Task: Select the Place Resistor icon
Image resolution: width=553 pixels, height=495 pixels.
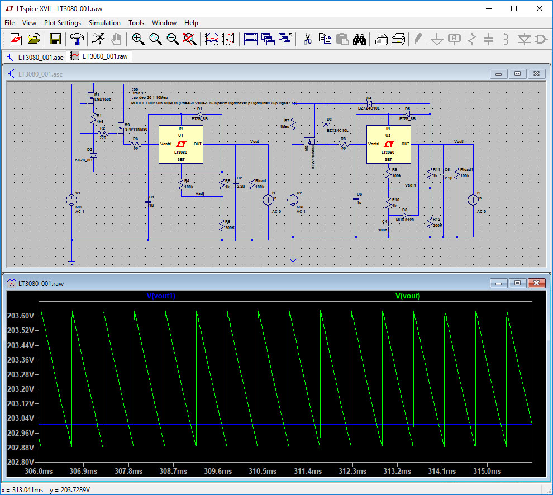Action: click(x=471, y=39)
